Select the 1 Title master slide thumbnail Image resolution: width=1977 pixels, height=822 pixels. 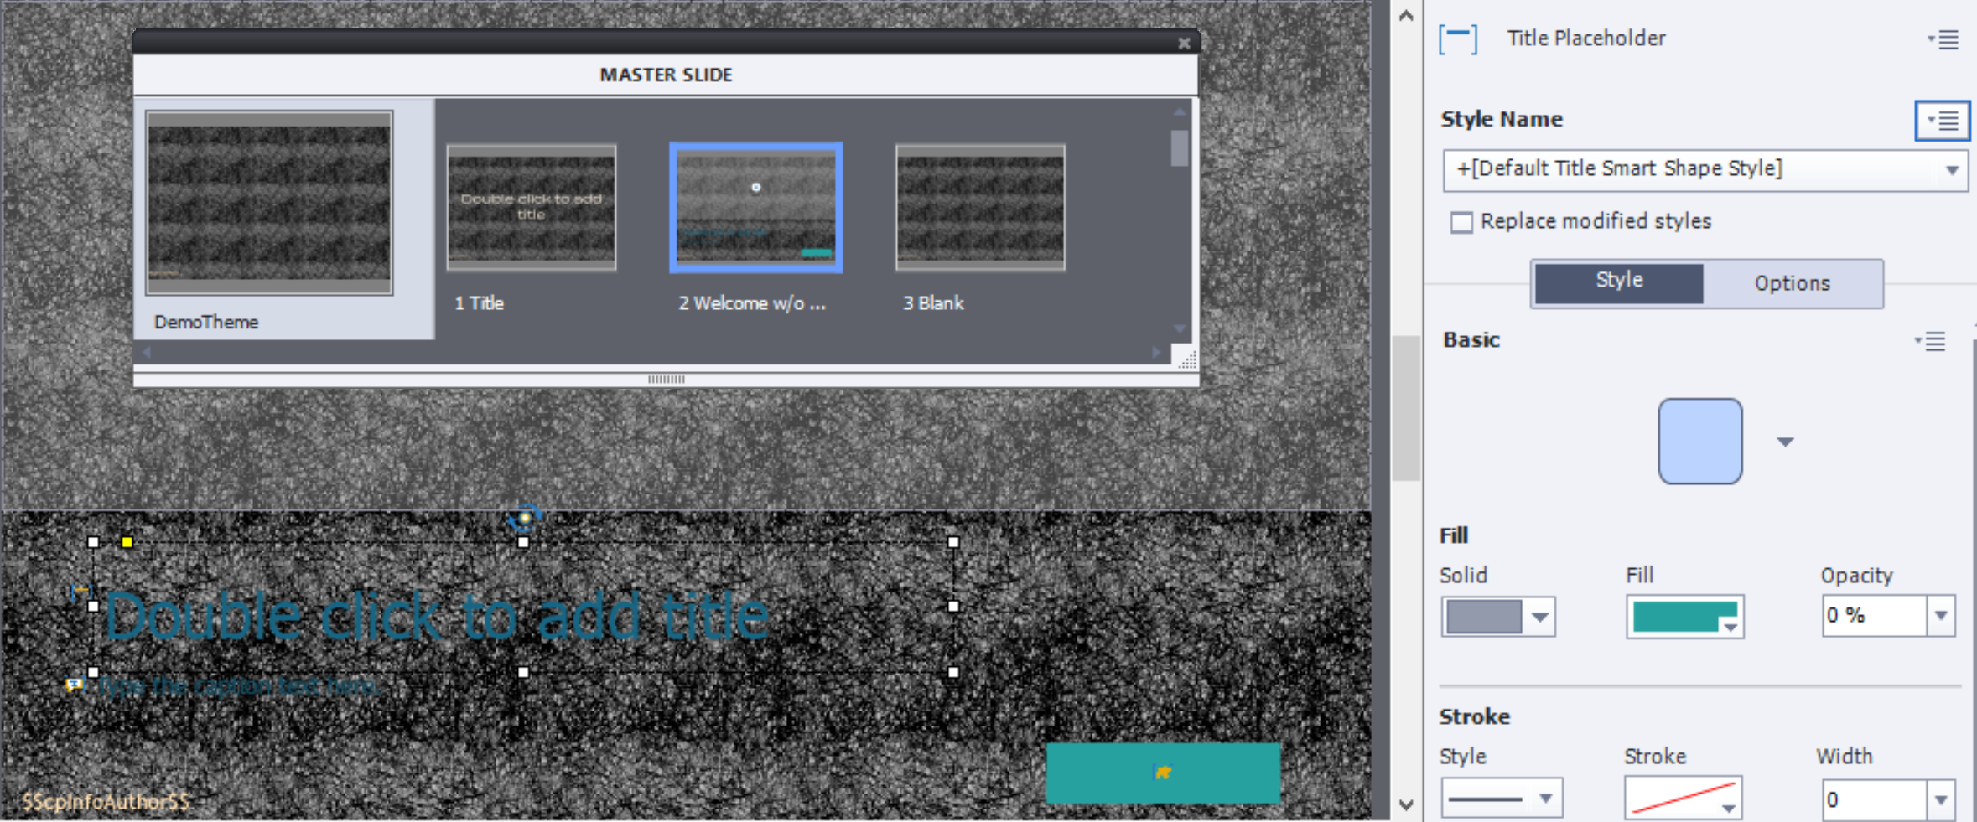(532, 207)
